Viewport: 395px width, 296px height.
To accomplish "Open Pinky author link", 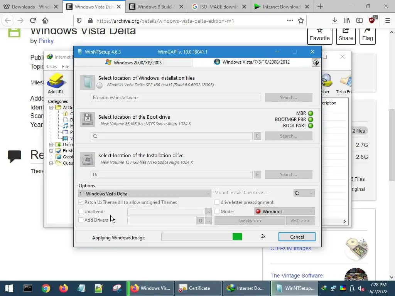I will point(46,41).
